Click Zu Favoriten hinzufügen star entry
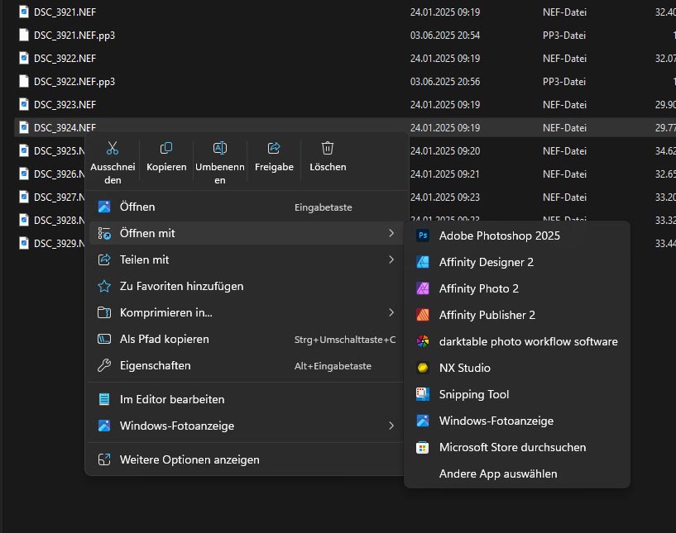This screenshot has width=676, height=533. (x=181, y=286)
